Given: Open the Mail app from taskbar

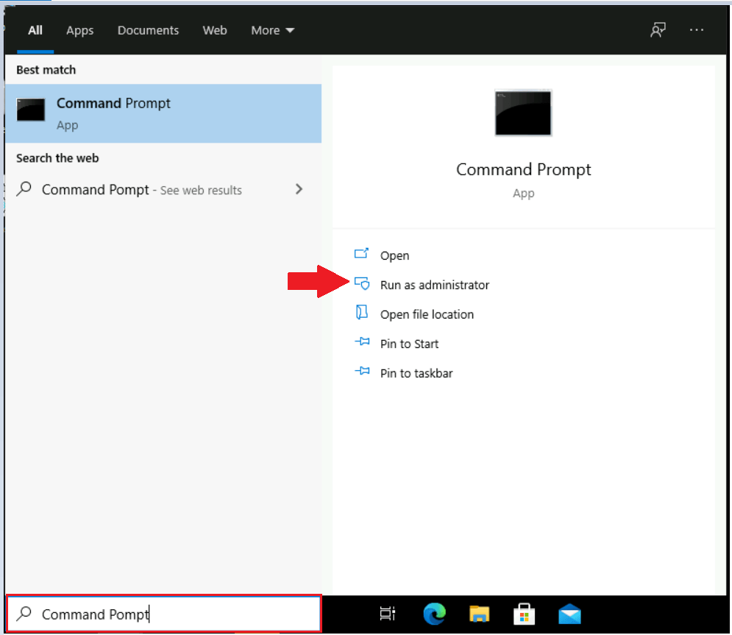Looking at the screenshot, I should pos(569,614).
